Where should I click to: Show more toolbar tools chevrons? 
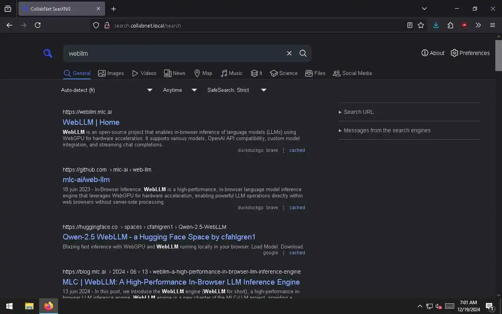pos(478,25)
